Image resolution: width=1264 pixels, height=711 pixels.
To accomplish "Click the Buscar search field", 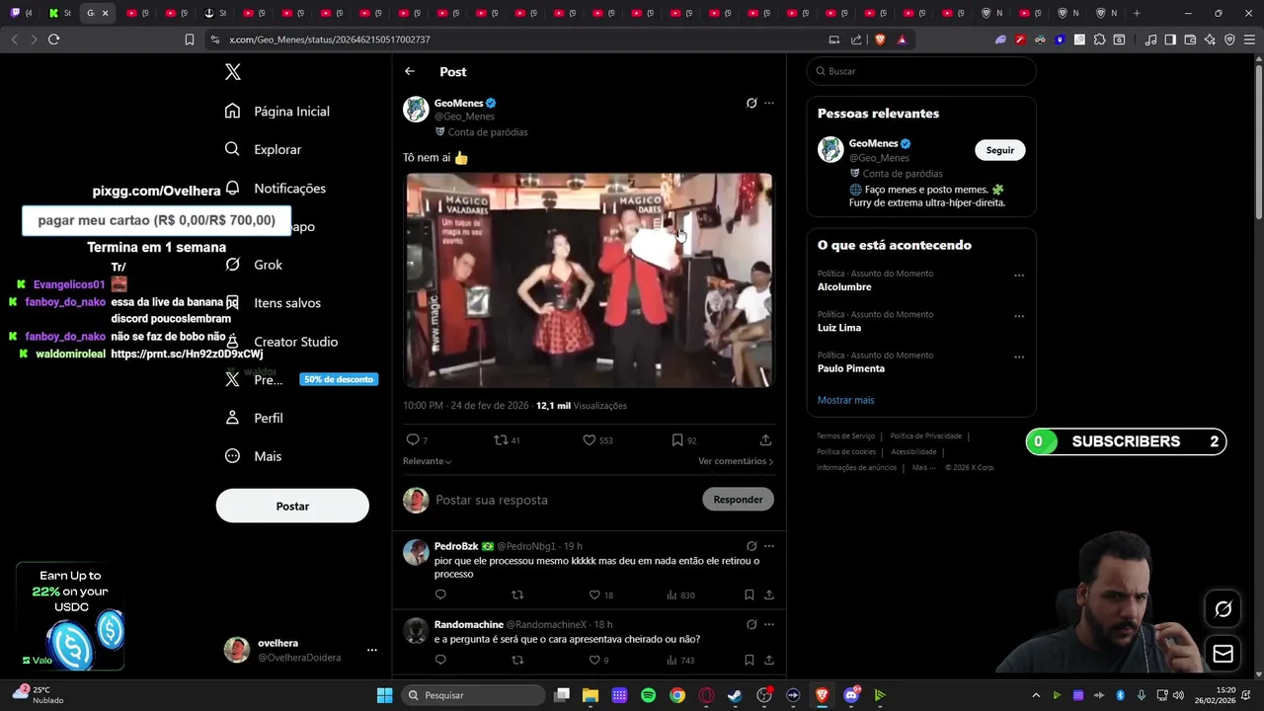I will pyautogui.click(x=921, y=71).
